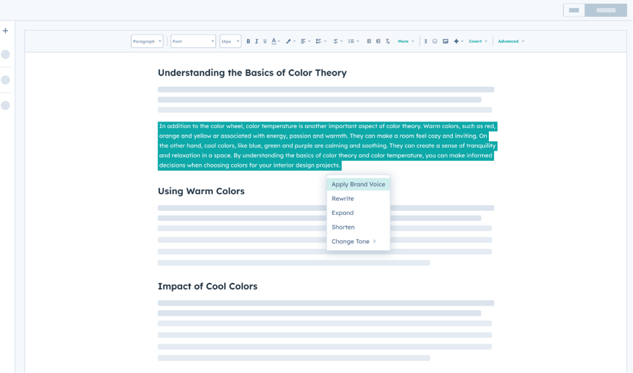Open the line spacing options
This screenshot has height=373, width=633.
pyautogui.click(x=354, y=41)
